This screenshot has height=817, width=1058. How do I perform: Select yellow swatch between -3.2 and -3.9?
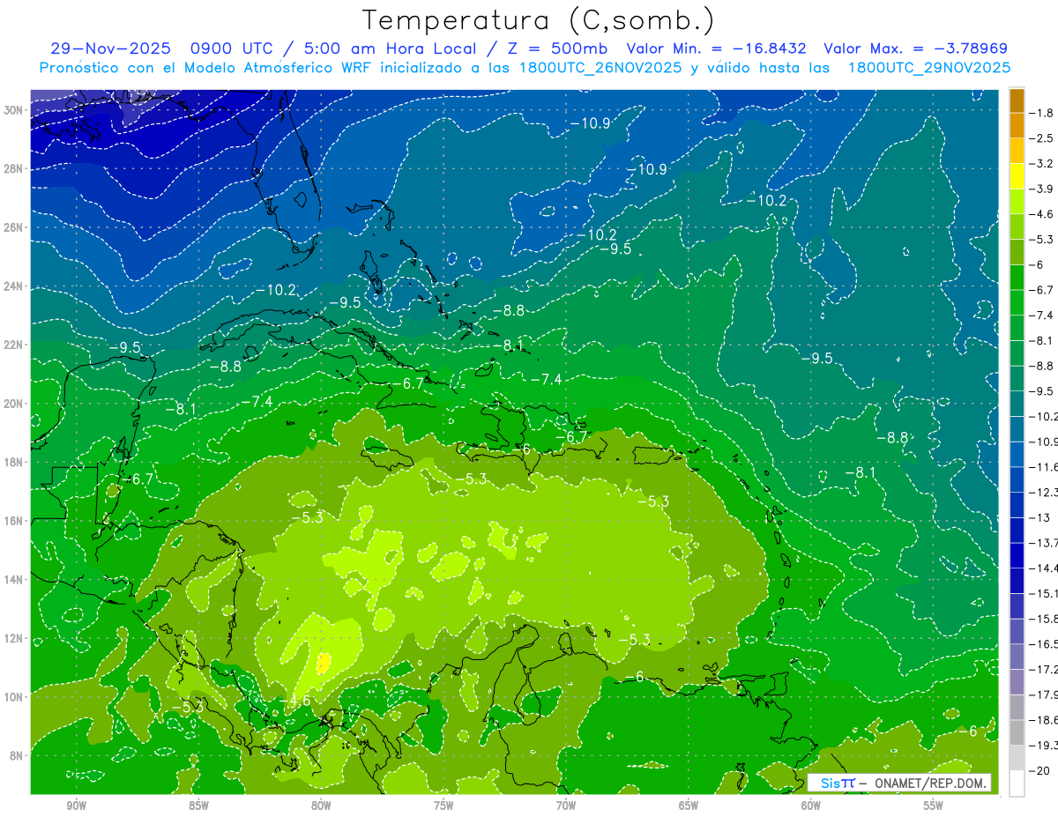pos(1017,176)
